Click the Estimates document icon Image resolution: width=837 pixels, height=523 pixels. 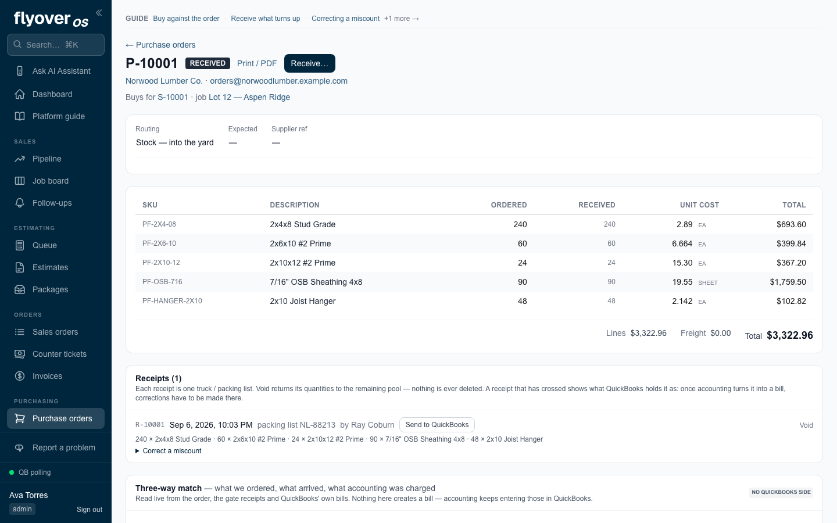point(20,267)
